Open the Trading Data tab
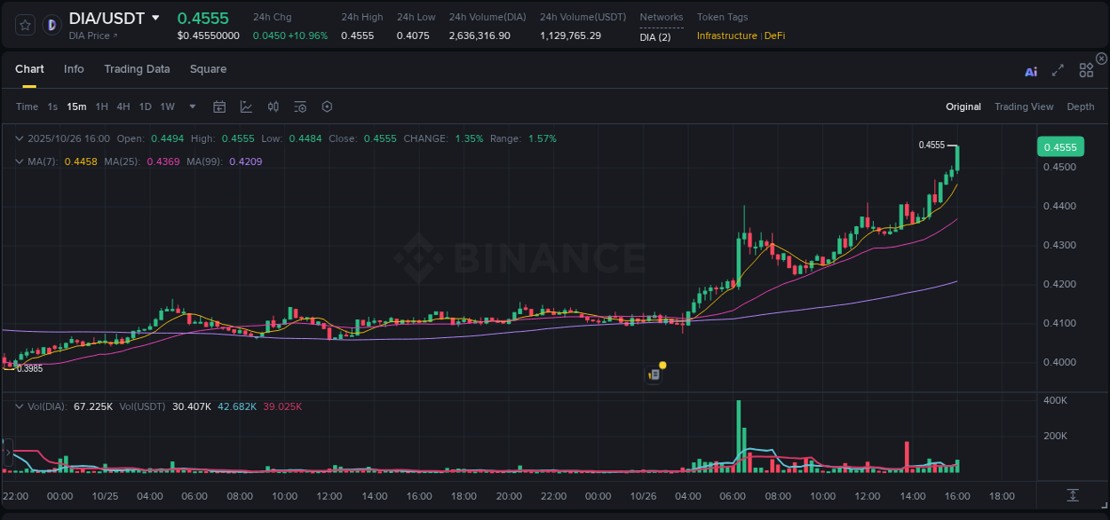This screenshot has height=520, width=1110. 137,68
